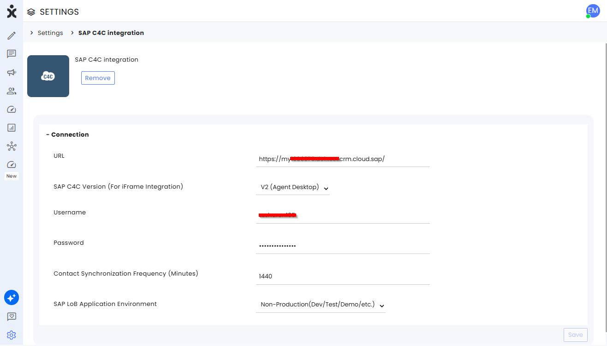Screen dimensions: 607x346
Task: Click the Username label text
Action: [x=70, y=212]
